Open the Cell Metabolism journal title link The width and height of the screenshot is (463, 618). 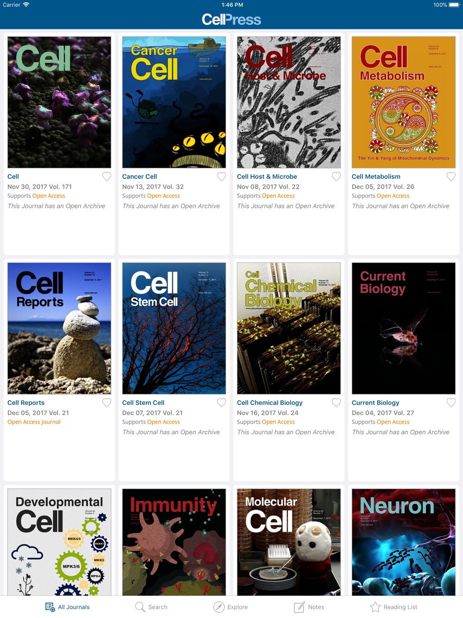(376, 177)
